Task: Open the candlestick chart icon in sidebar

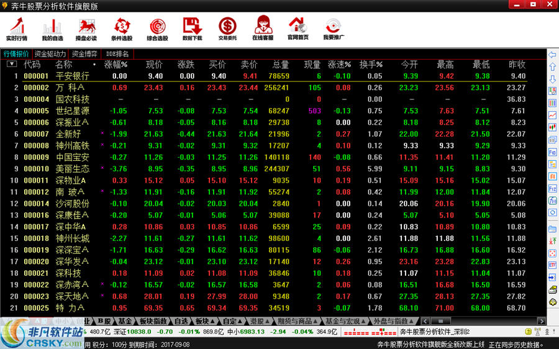Action: click(x=552, y=127)
